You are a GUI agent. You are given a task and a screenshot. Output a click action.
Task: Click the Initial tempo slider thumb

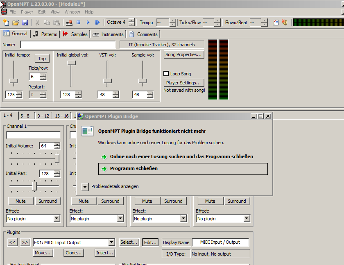[14, 81]
